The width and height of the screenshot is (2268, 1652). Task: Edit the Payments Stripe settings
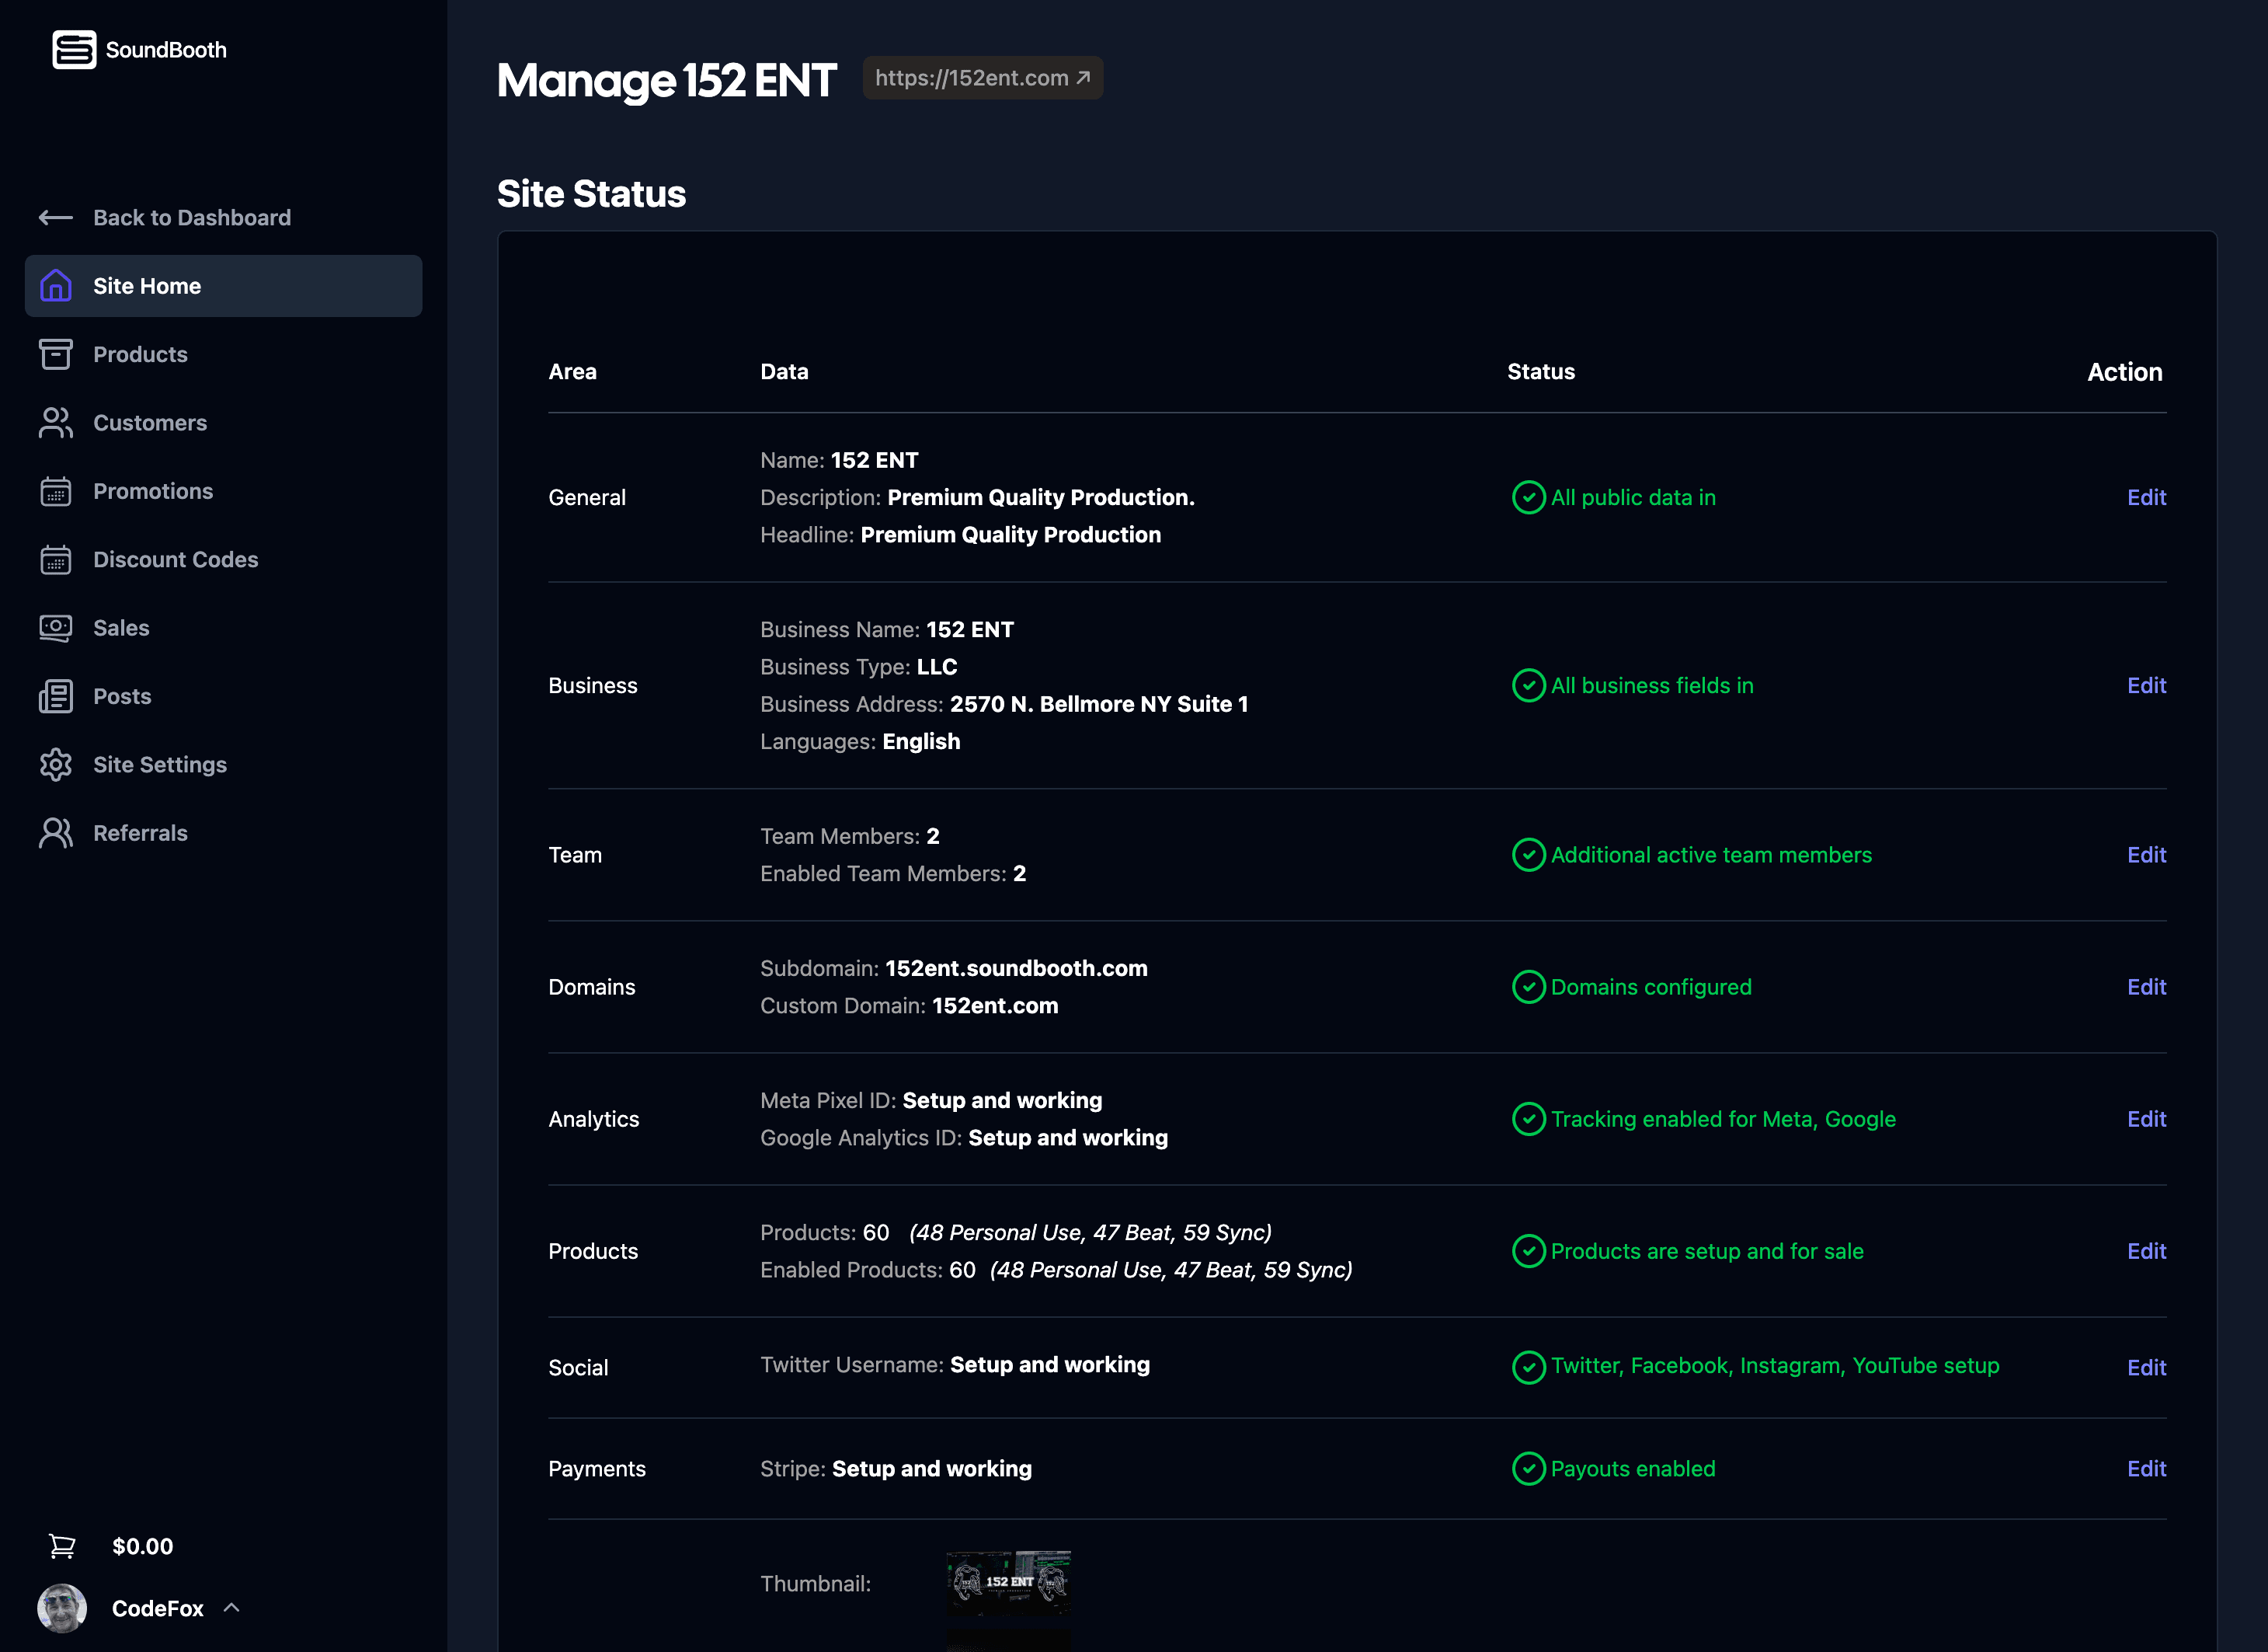[2146, 1468]
